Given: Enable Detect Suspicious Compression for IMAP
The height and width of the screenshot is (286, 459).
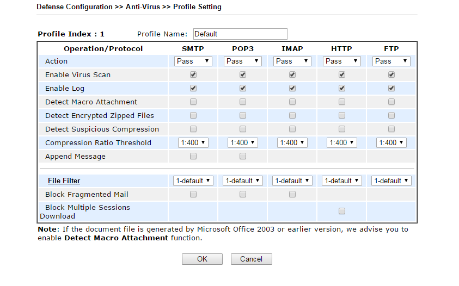Looking at the screenshot, I should [292, 129].
